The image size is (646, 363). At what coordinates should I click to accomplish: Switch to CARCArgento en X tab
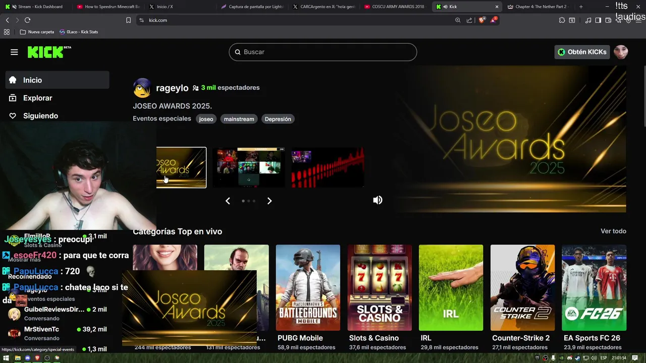tap(324, 7)
